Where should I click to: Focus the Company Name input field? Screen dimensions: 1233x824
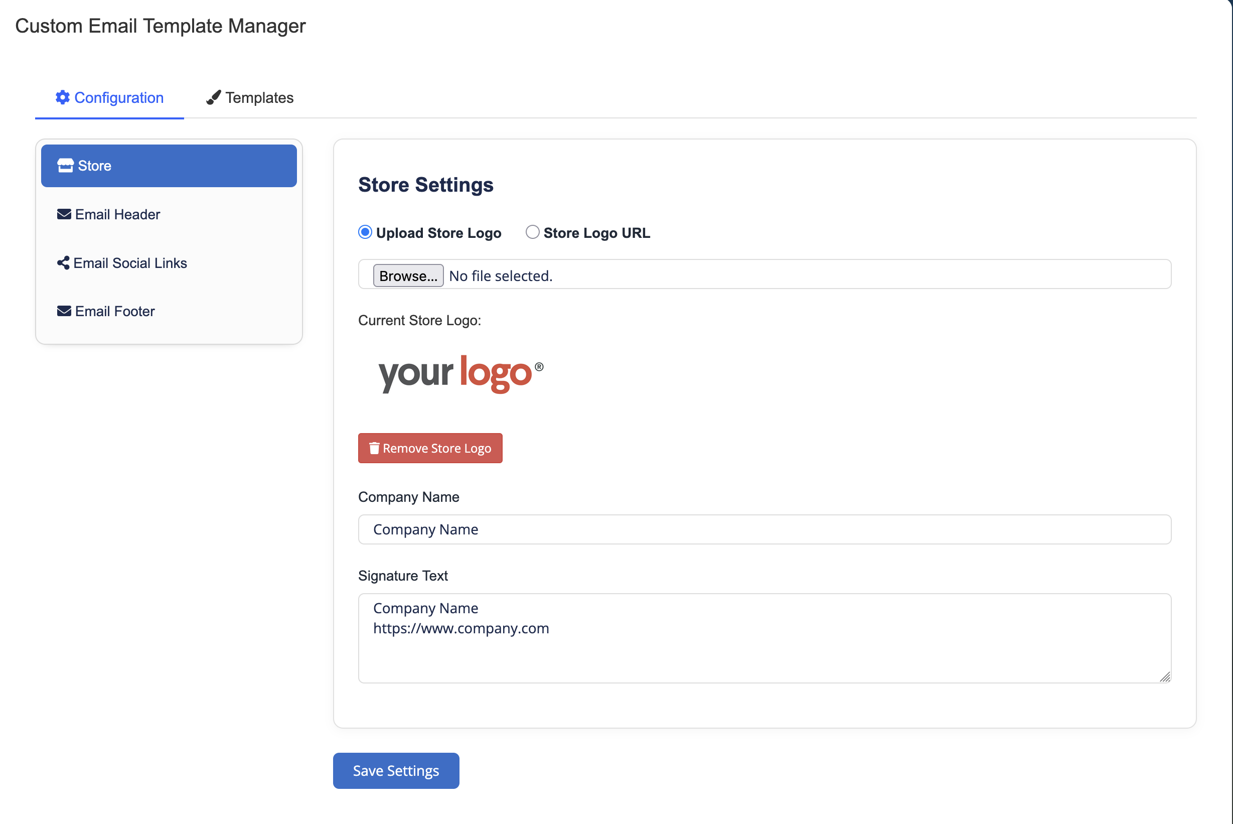tap(764, 529)
